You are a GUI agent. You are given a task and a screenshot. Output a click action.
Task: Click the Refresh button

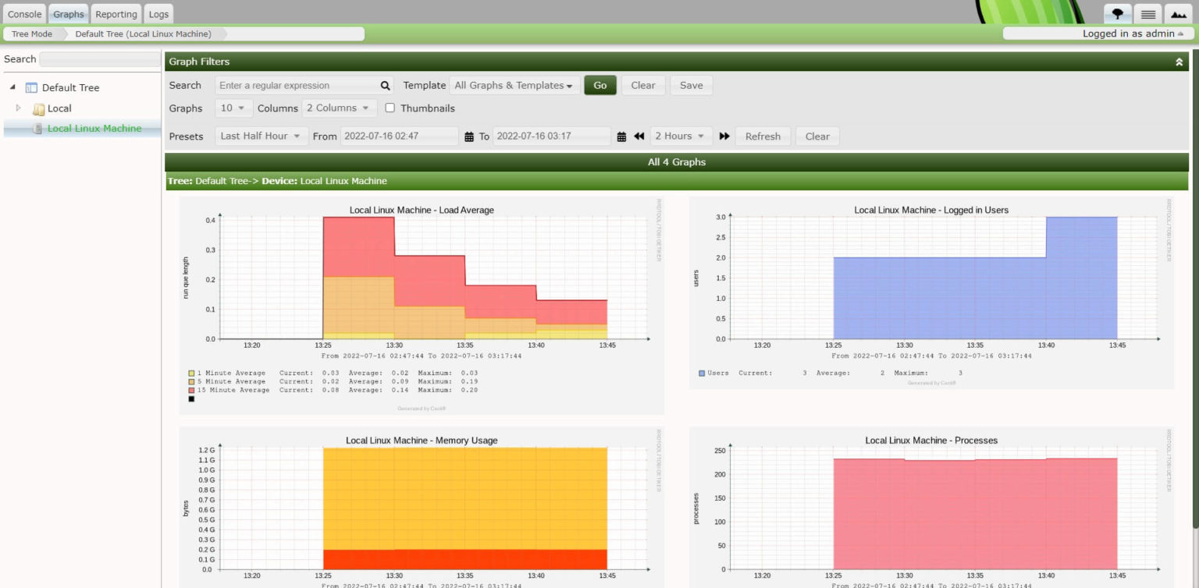click(763, 136)
